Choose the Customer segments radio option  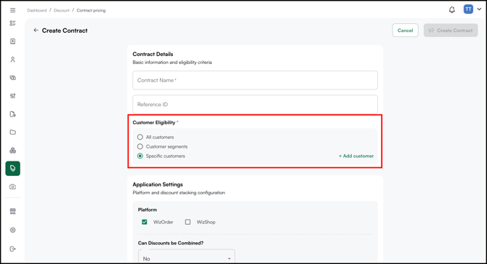140,146
